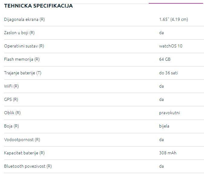Click the Kapacitet baterije (R) label
Image resolution: width=204 pixels, height=177 pixels.
[x=24, y=153]
